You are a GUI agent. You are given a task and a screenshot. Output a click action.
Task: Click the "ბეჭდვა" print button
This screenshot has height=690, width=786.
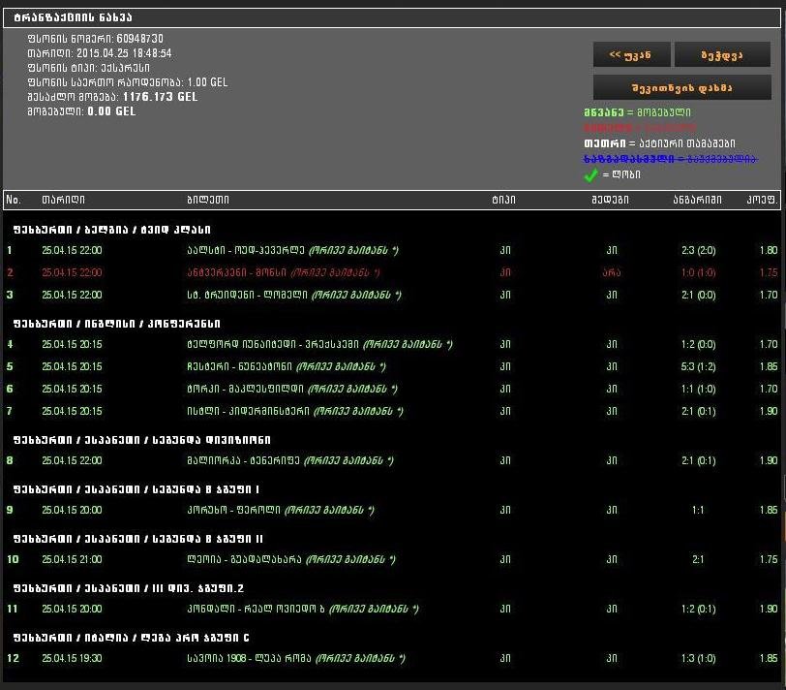[x=722, y=54]
